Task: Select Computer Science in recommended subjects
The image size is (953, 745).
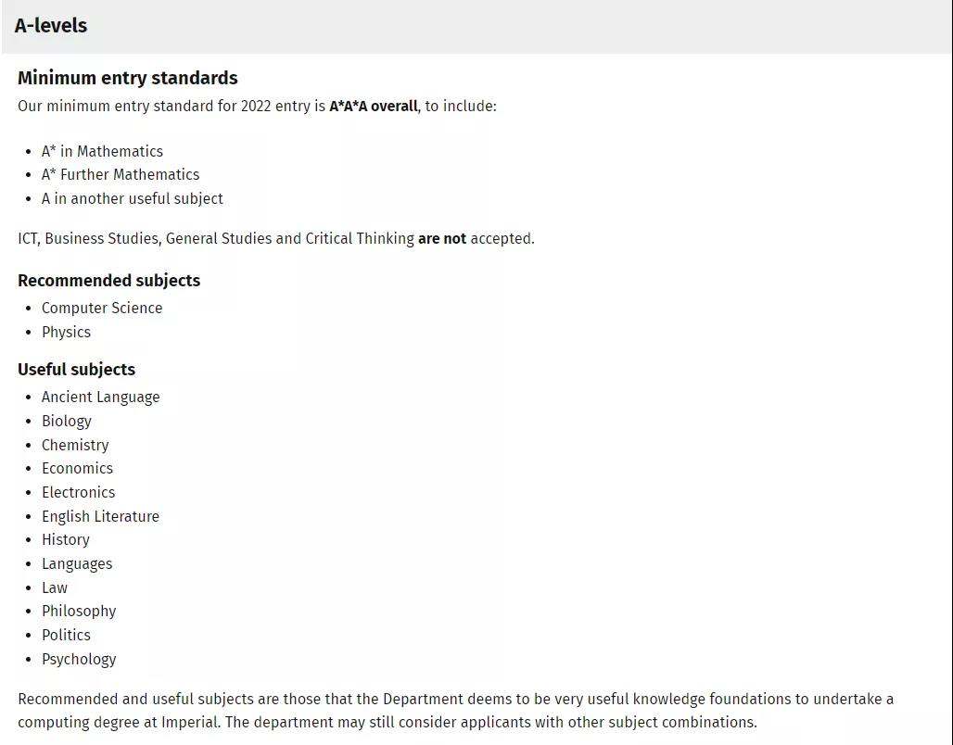Action: tap(102, 308)
